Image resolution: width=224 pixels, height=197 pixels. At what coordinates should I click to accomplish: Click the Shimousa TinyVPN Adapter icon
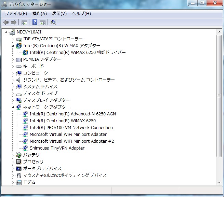point(25,148)
